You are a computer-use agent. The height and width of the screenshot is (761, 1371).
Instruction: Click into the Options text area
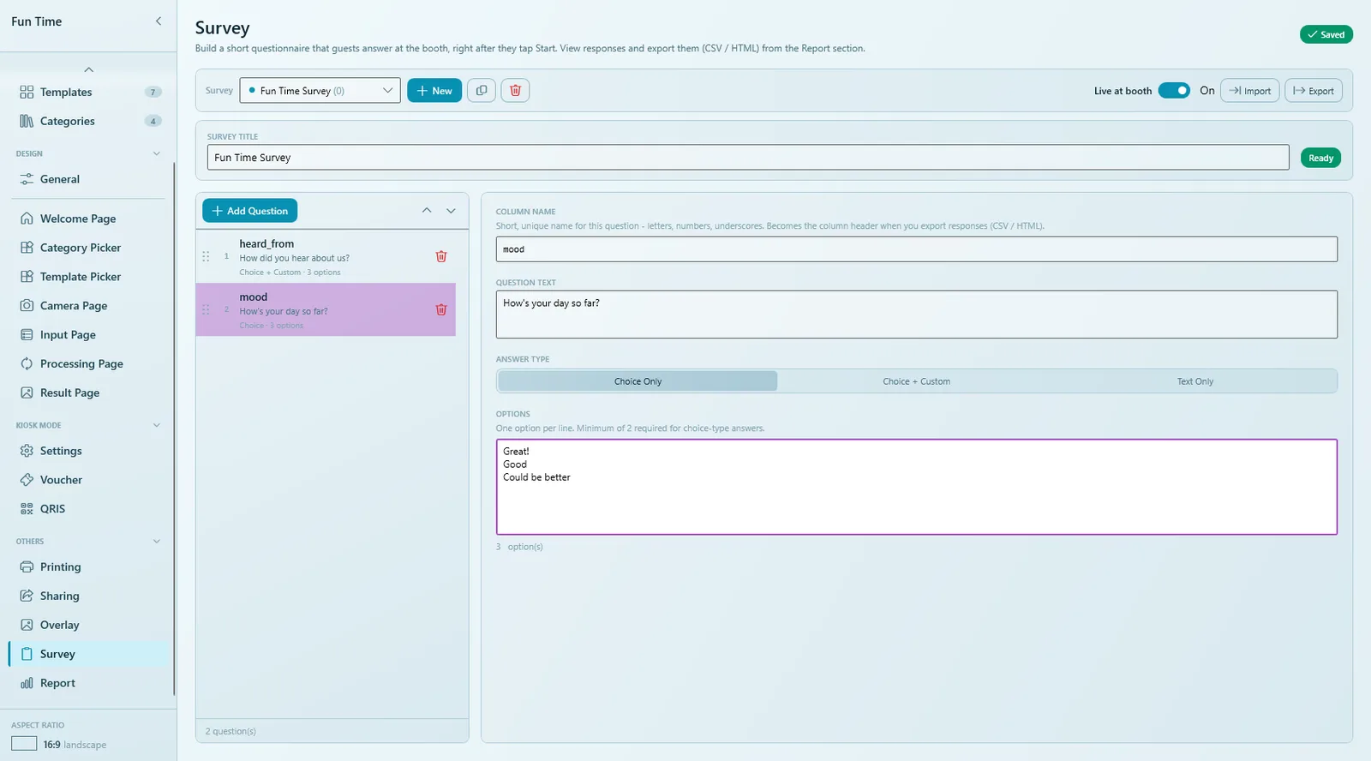(x=916, y=487)
